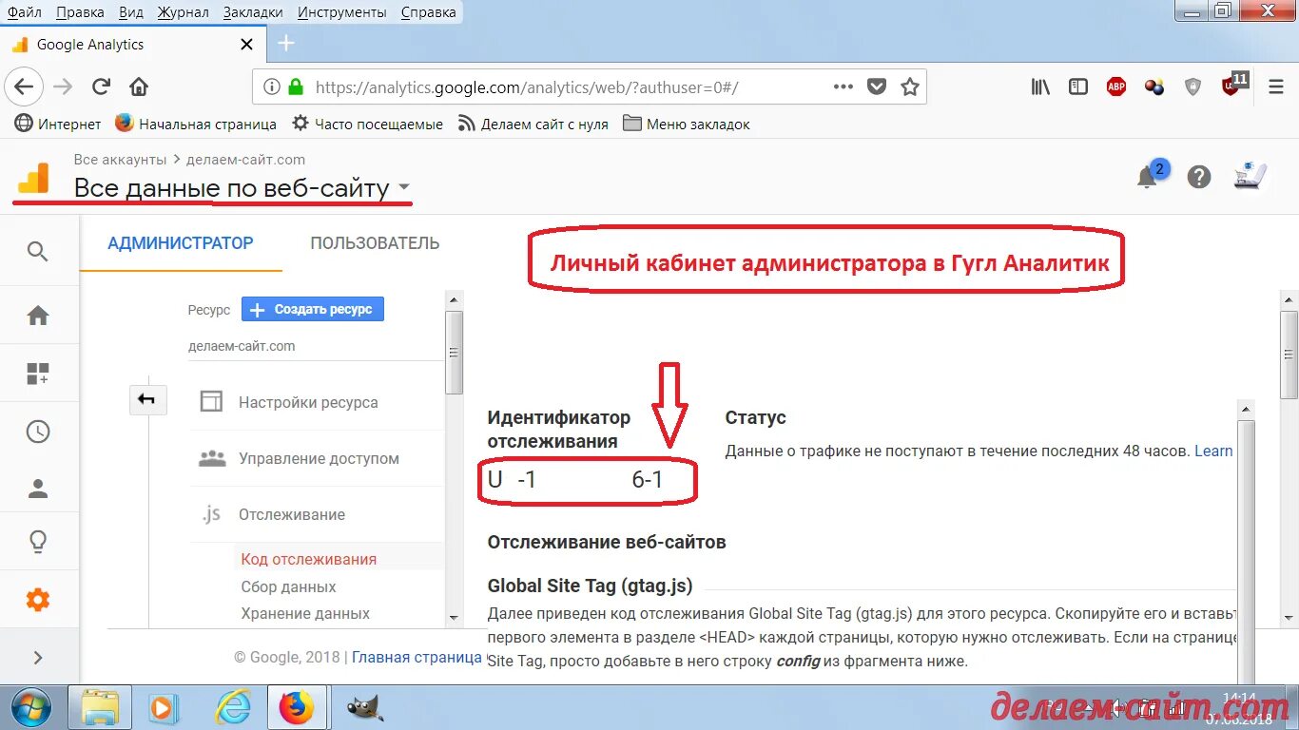
Task: Open the uBlock extension with 11 badge
Action: pos(1233,85)
